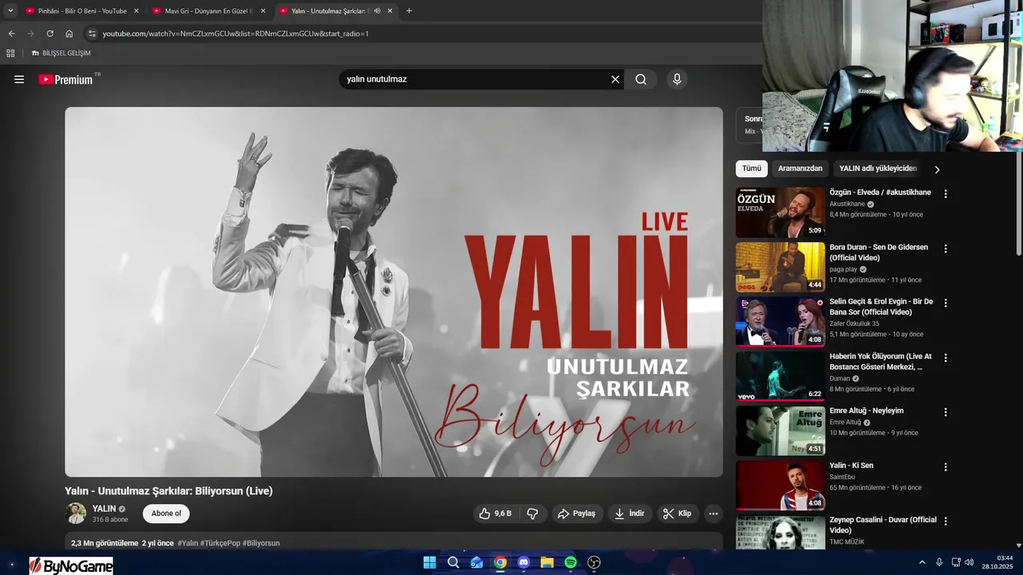Image resolution: width=1023 pixels, height=575 pixels.
Task: Open File Explorer from taskbar
Action: [x=547, y=562]
